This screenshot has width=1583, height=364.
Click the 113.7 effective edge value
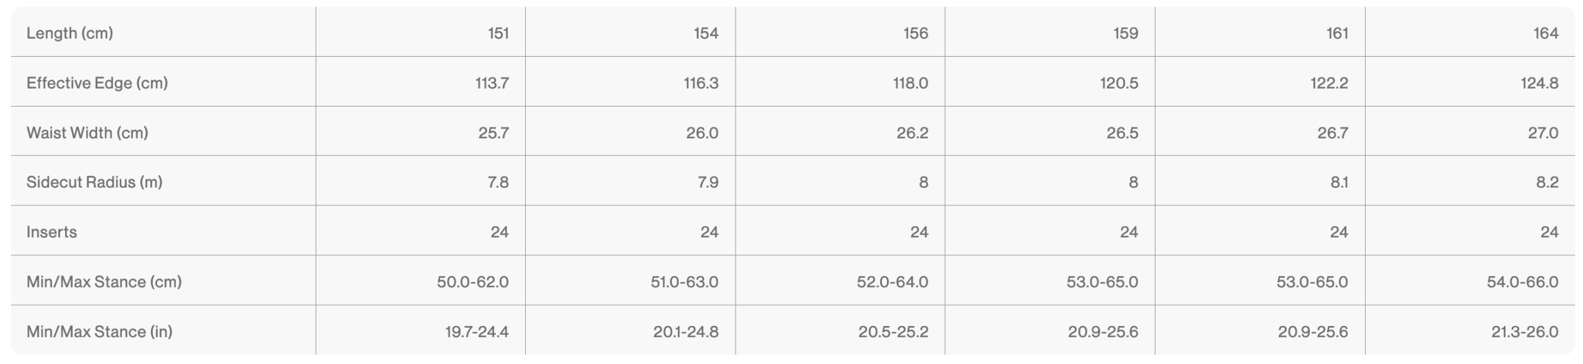tap(492, 83)
